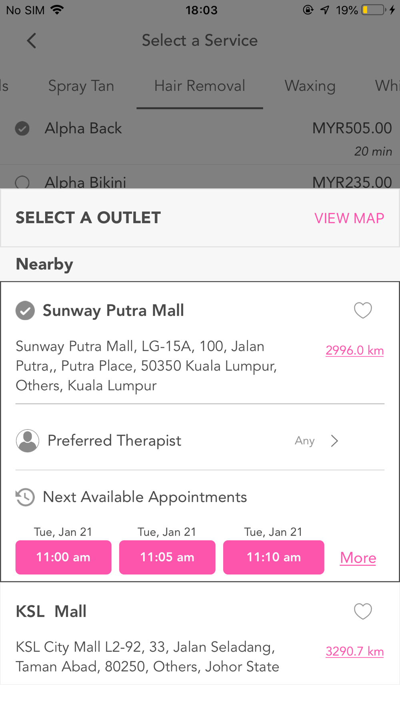Tap the location arrow status icon

tap(324, 10)
